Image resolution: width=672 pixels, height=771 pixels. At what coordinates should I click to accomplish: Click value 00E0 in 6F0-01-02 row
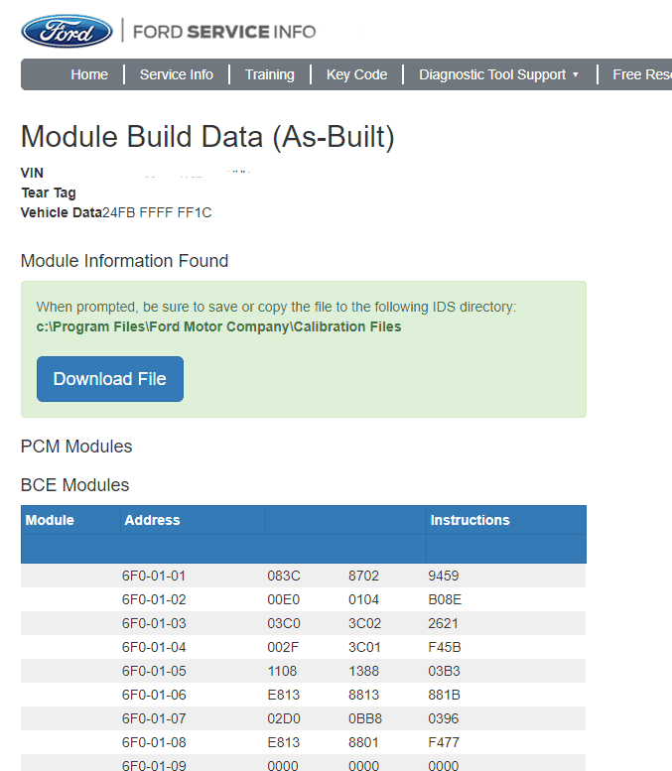click(284, 600)
